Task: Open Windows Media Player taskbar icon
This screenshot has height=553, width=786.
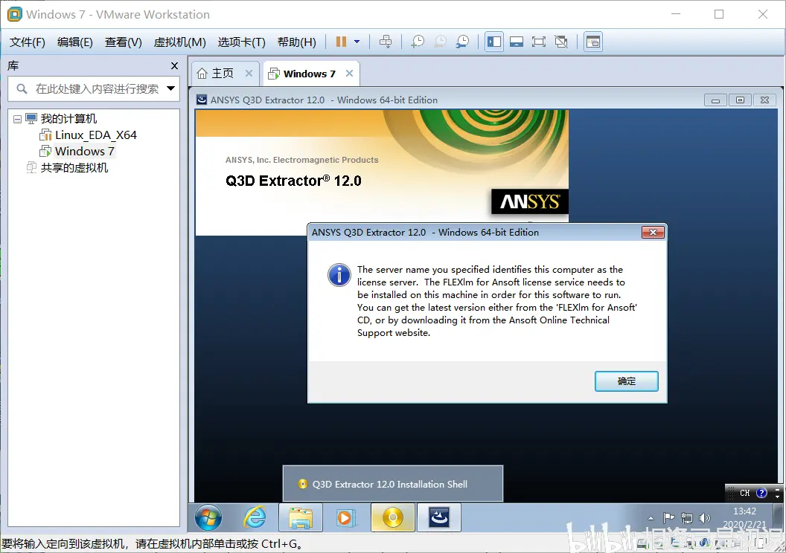Action: point(346,518)
